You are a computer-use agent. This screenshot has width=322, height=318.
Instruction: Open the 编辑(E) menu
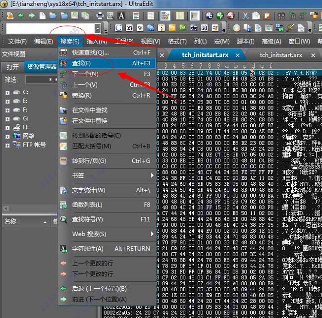pyautogui.click(x=44, y=42)
